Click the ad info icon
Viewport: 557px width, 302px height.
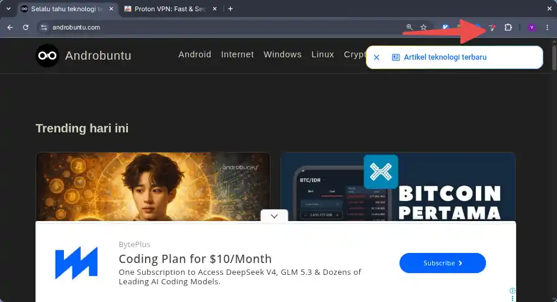(512, 291)
